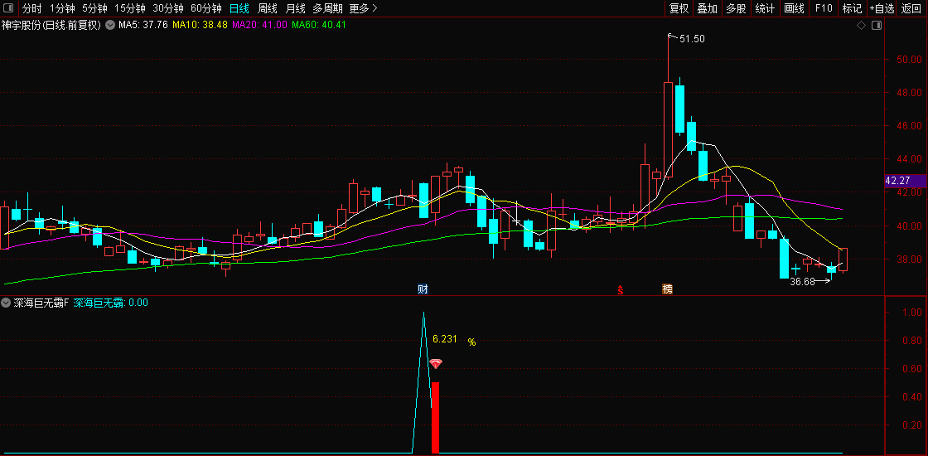Image resolution: width=928 pixels, height=456 pixels.
Task: Select the 日线 daily chart tab
Action: pos(239,8)
